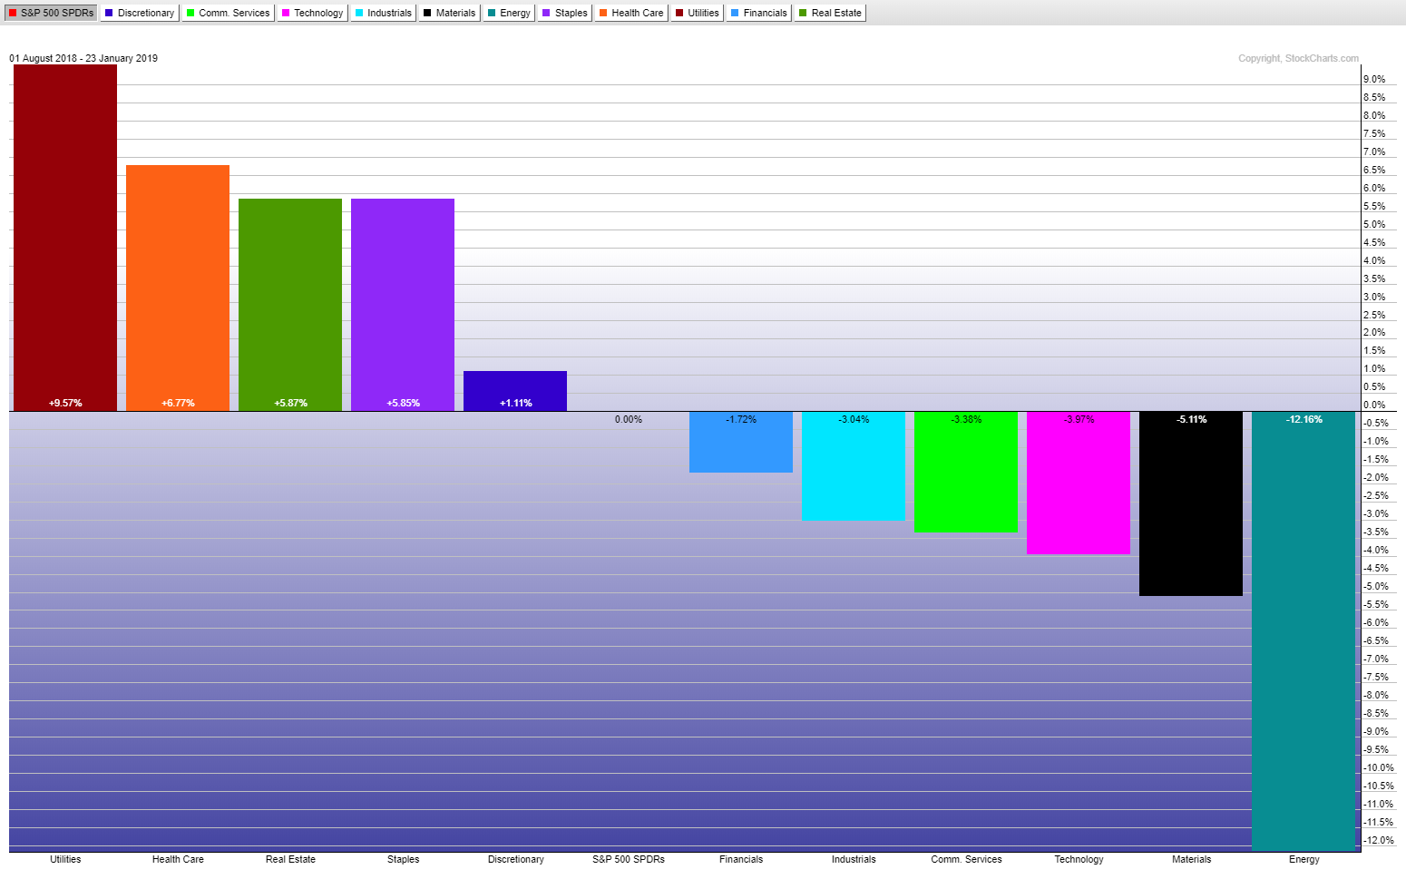Toggle the Health Care legend tab
The image size is (1406, 879).
coord(631,13)
